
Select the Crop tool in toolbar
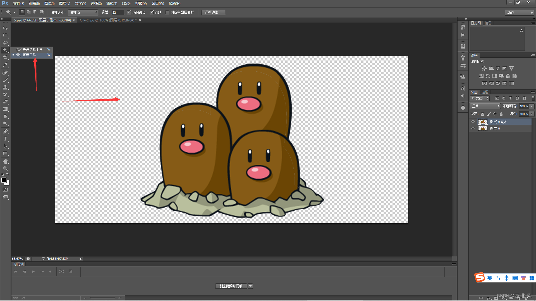[x=5, y=57]
